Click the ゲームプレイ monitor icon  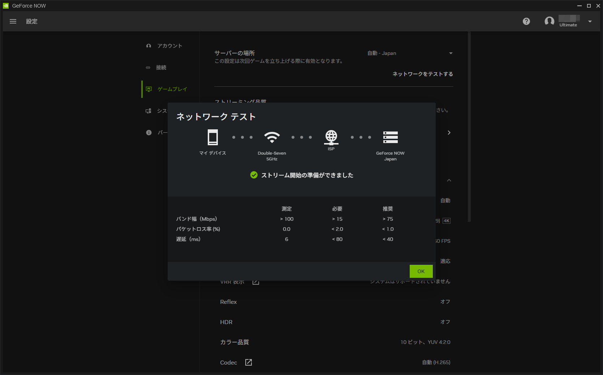148,89
